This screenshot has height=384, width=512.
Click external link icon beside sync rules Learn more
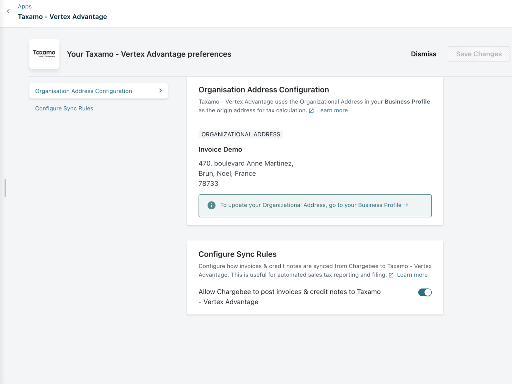[x=391, y=275]
